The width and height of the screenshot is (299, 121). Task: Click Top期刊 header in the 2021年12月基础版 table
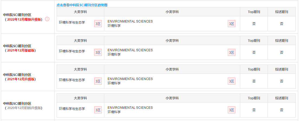click(254, 40)
